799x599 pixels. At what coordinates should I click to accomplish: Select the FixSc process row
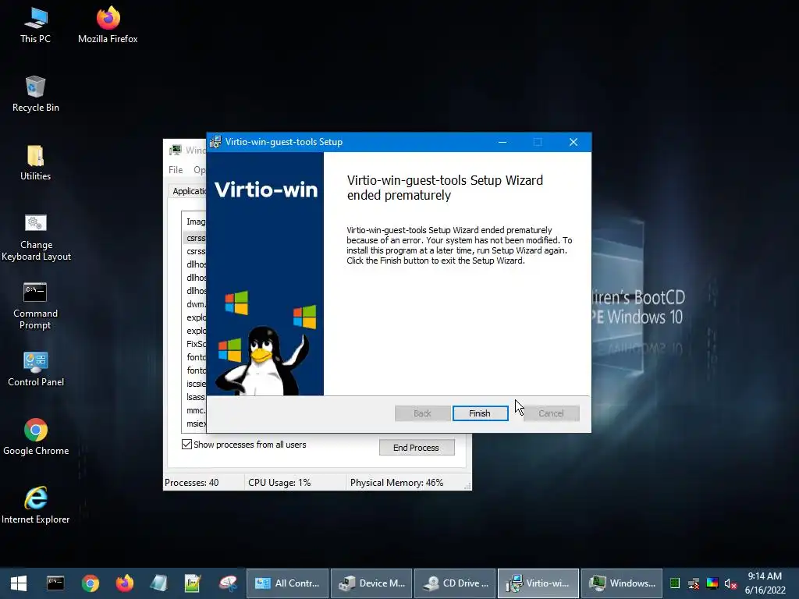pyautogui.click(x=196, y=344)
